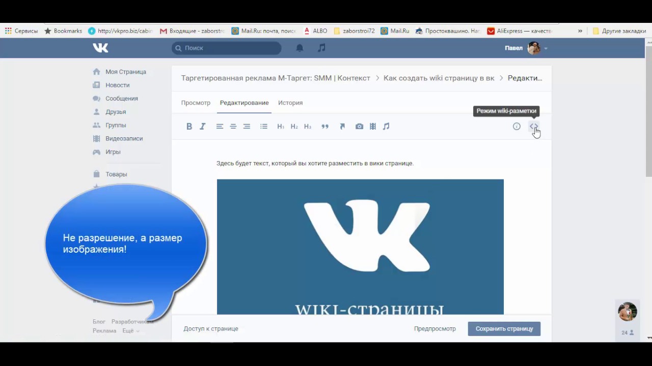Align text to the right
Image resolution: width=652 pixels, height=366 pixels.
247,127
